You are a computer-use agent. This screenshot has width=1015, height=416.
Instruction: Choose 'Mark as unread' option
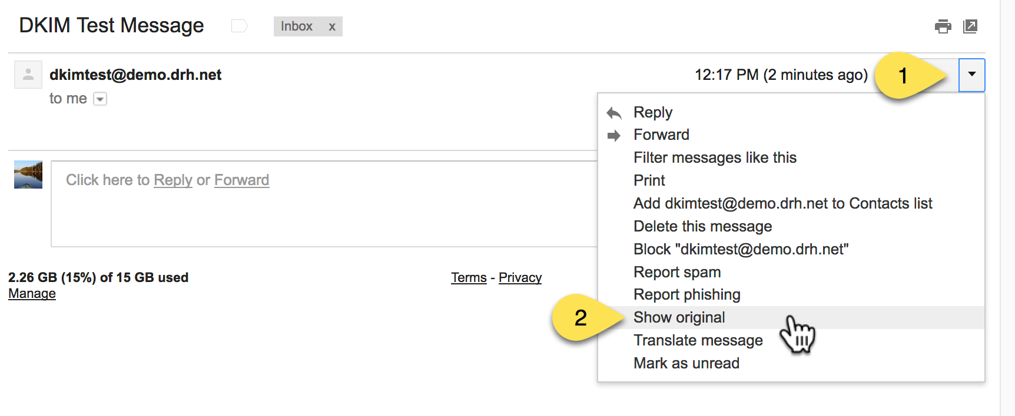[x=686, y=363]
